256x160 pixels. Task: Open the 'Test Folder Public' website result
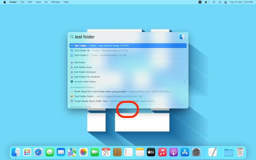128,96
